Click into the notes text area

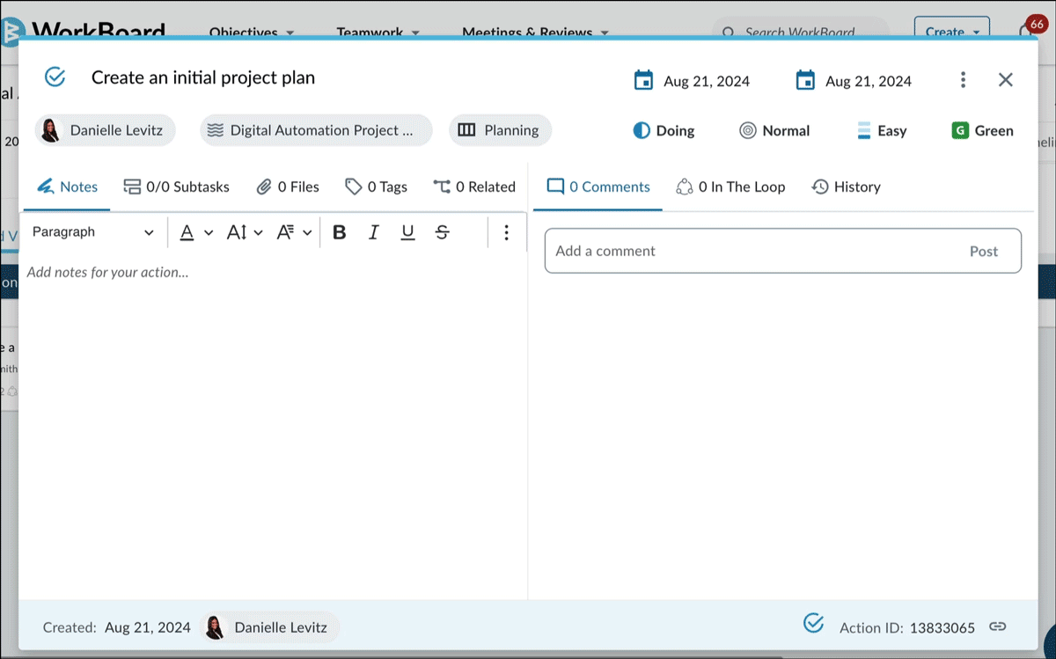pyautogui.click(x=273, y=427)
